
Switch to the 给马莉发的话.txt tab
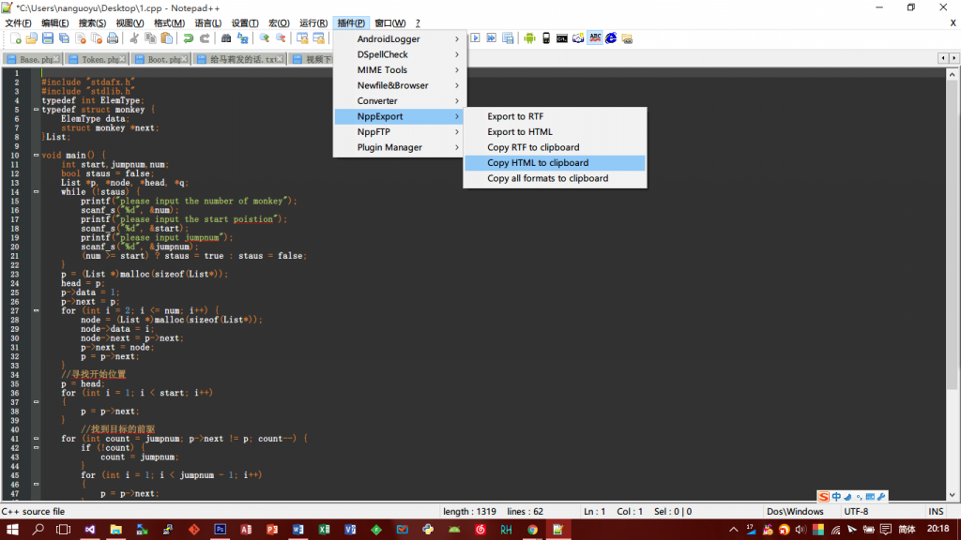(239, 59)
